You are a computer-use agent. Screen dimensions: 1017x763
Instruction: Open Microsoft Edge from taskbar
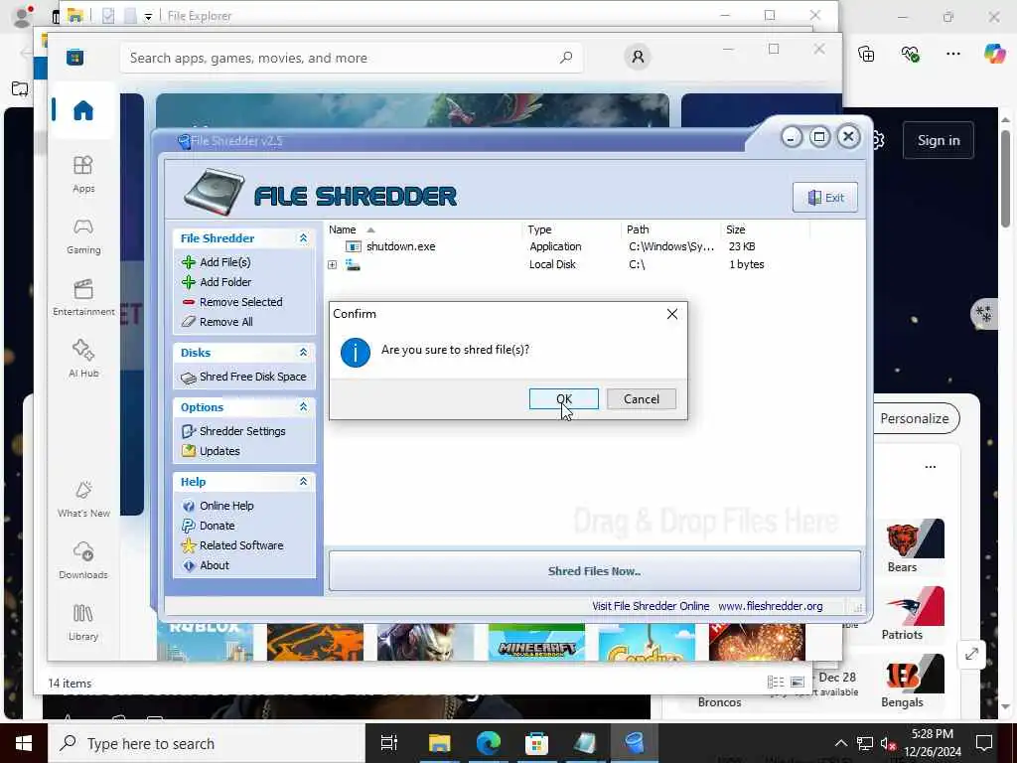489,743
